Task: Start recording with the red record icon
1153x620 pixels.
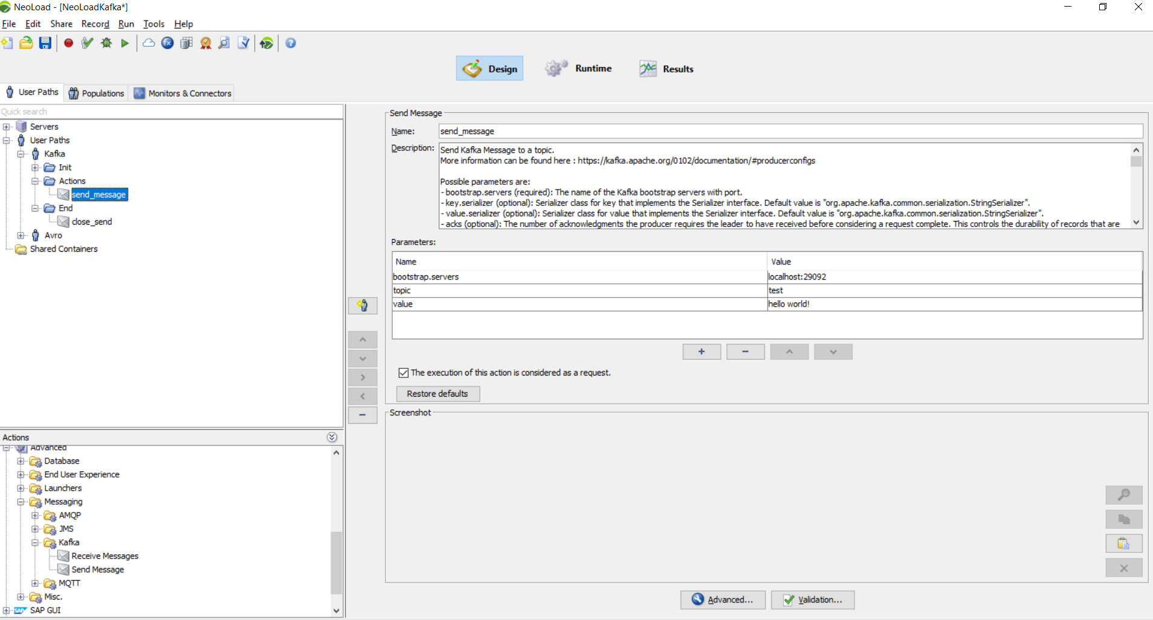Action: pyautogui.click(x=69, y=43)
